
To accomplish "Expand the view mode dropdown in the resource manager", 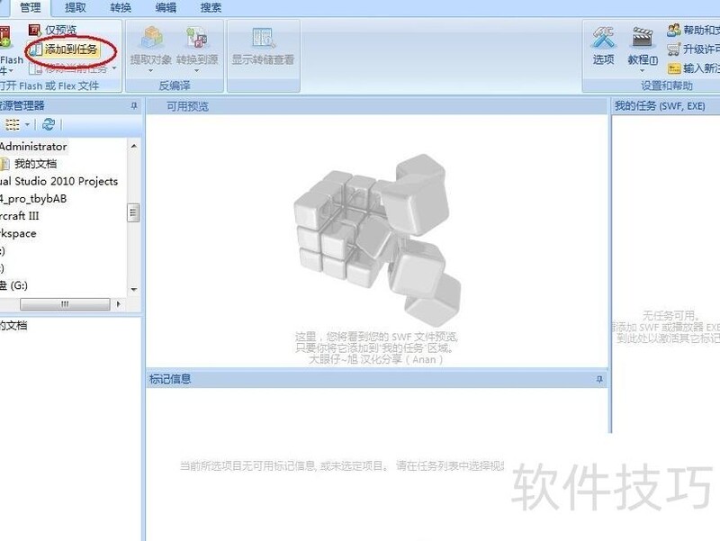I will (27, 124).
